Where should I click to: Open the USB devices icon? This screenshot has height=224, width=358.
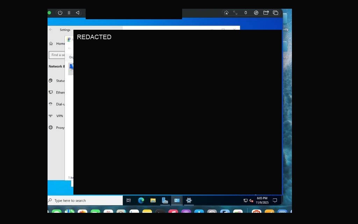[246, 13]
